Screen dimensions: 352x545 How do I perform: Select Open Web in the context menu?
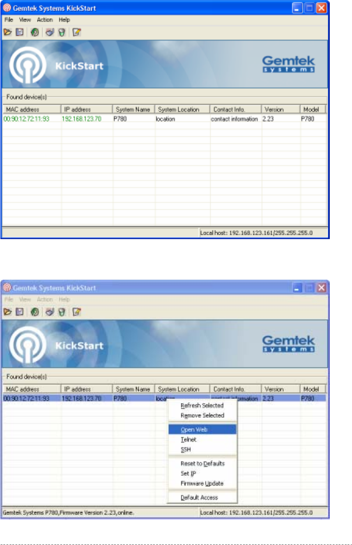(202, 429)
